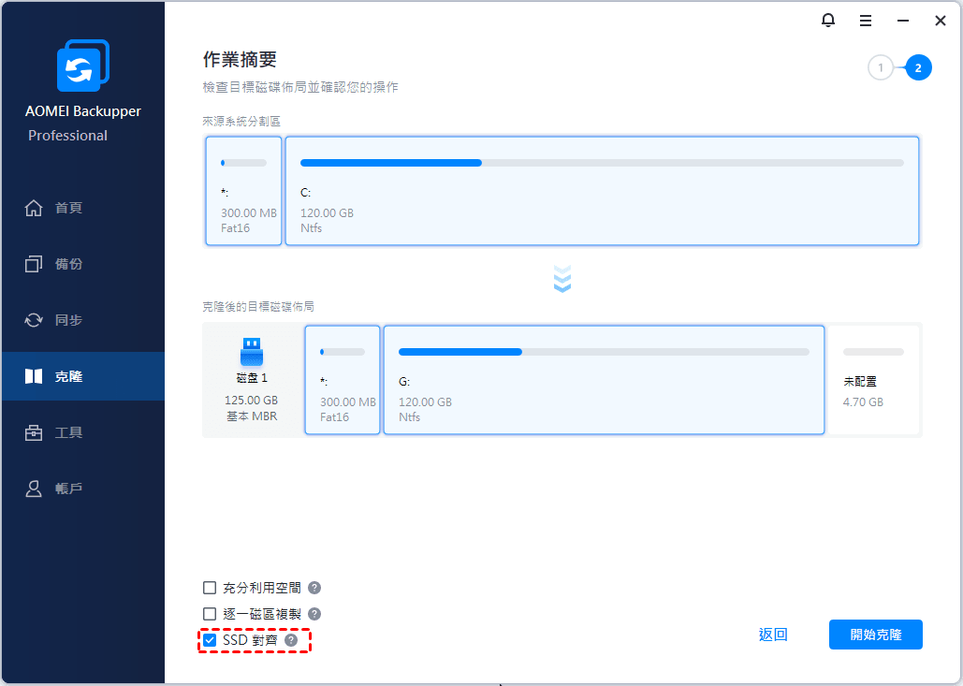The height and width of the screenshot is (686, 963).
Task: Select the target G: 120.00 GB partition
Action: click(604, 380)
